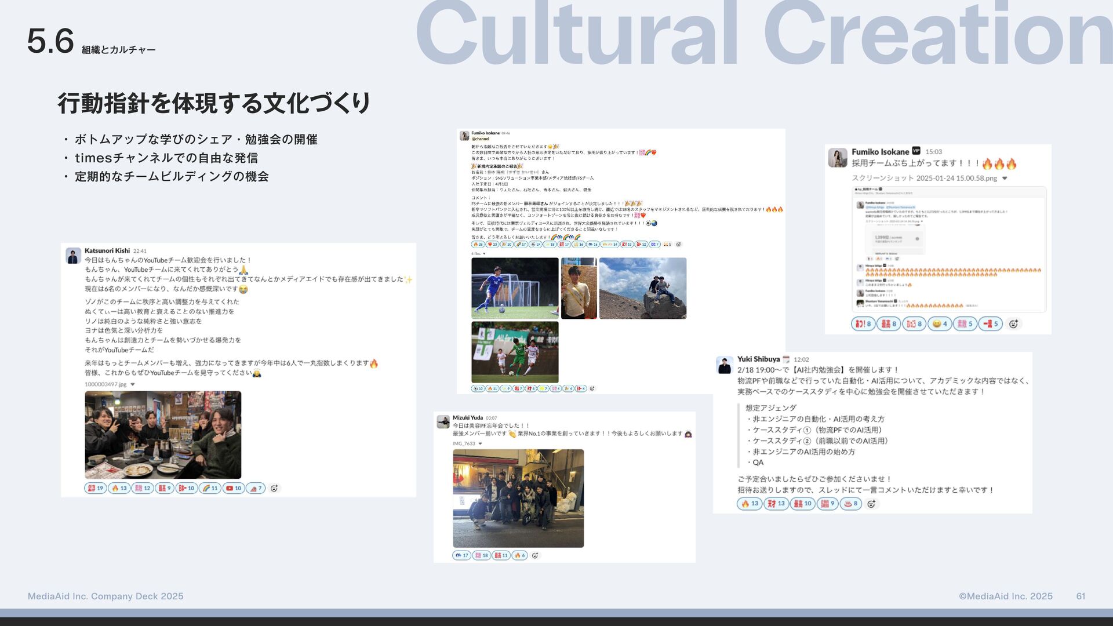Screen dimensions: 1113x626
Task: Toggle fire reaction with 13 on Kishi's post
Action: click(x=119, y=488)
